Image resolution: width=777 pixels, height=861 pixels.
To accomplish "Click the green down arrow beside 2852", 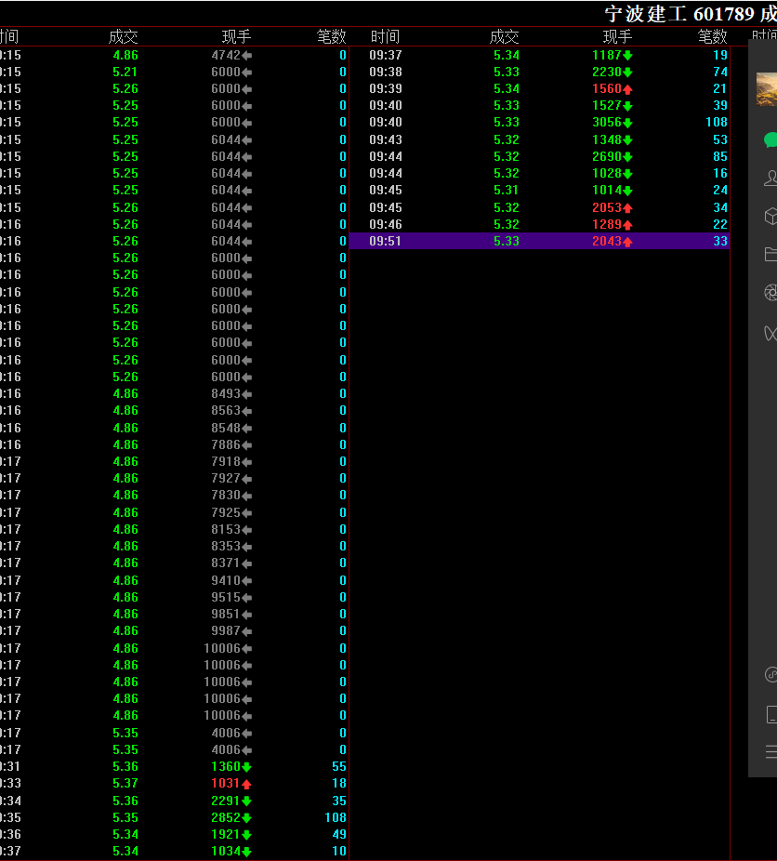I will pyautogui.click(x=246, y=818).
